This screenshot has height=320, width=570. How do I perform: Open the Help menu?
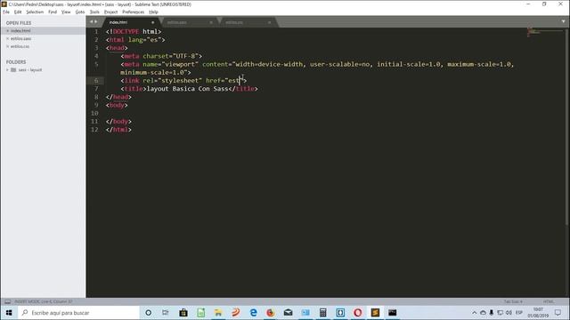(x=153, y=12)
